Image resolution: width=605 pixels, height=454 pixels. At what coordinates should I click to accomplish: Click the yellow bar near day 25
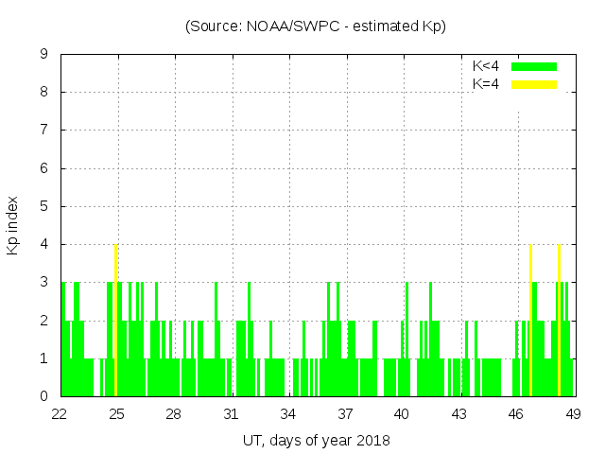point(115,322)
